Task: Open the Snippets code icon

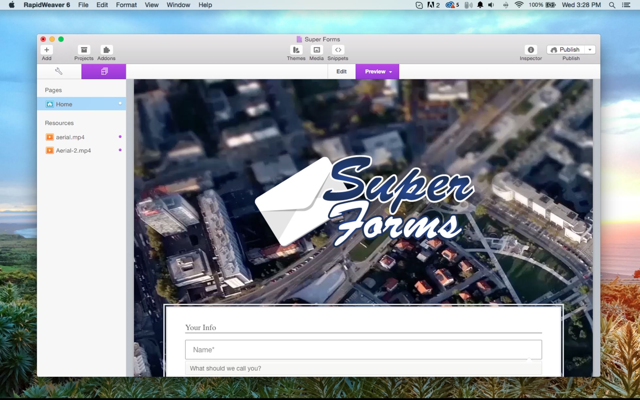Action: pos(338,50)
